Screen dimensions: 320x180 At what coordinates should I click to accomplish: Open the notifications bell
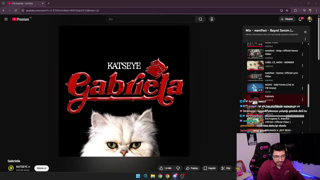300,19
